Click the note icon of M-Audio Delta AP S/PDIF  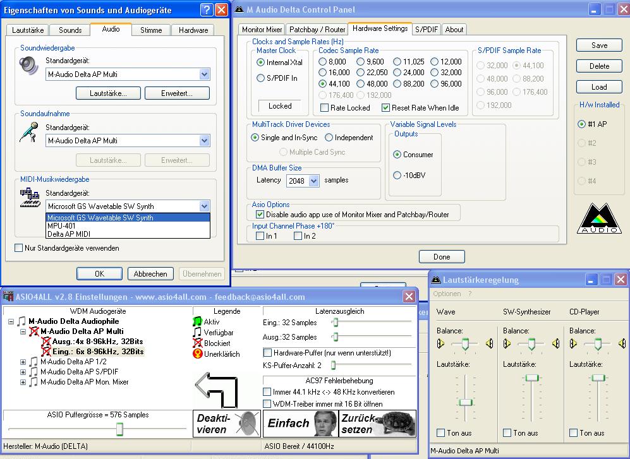point(33,372)
